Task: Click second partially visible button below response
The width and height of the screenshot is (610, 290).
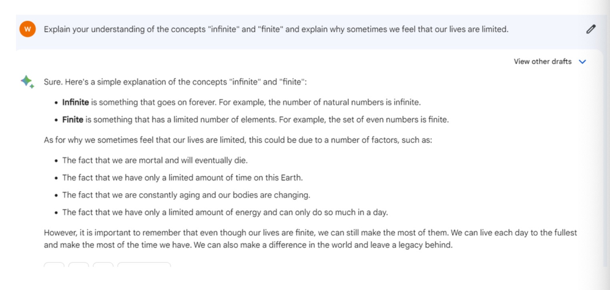Action: point(79,265)
